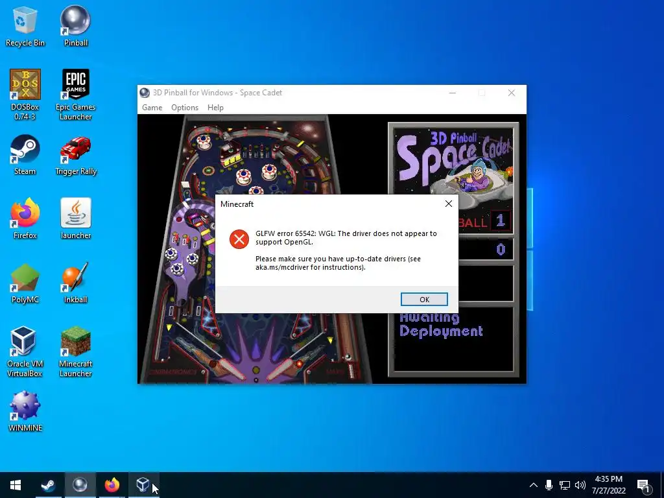Select the WINMINE desktop shortcut
664x498 pixels.
point(25,412)
